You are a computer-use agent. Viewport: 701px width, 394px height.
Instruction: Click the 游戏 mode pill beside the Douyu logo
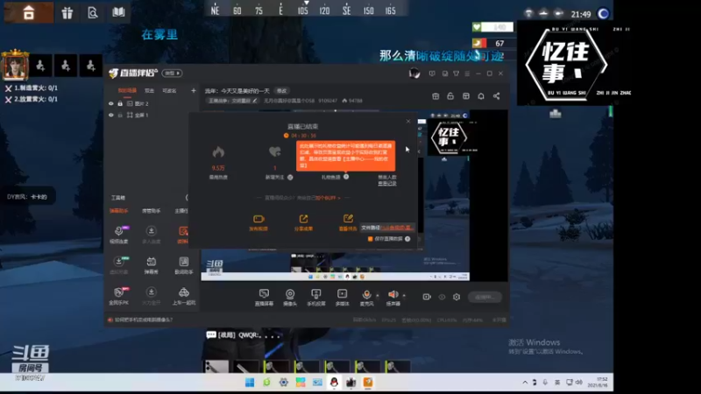[x=172, y=73]
